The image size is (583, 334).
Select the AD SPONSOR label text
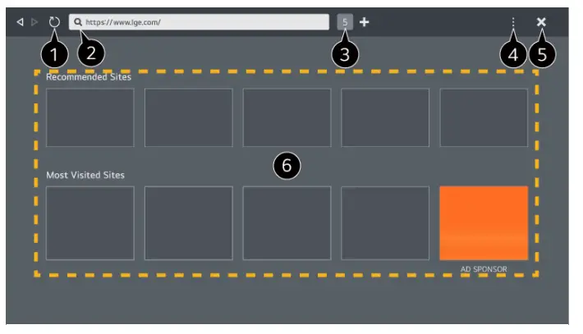pyautogui.click(x=484, y=269)
